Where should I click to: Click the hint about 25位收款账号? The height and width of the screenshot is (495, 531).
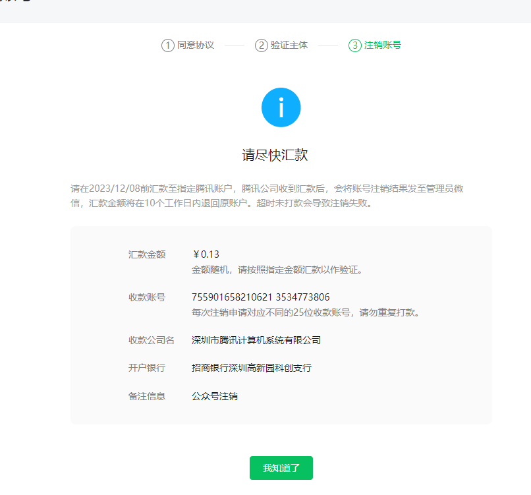pos(306,312)
